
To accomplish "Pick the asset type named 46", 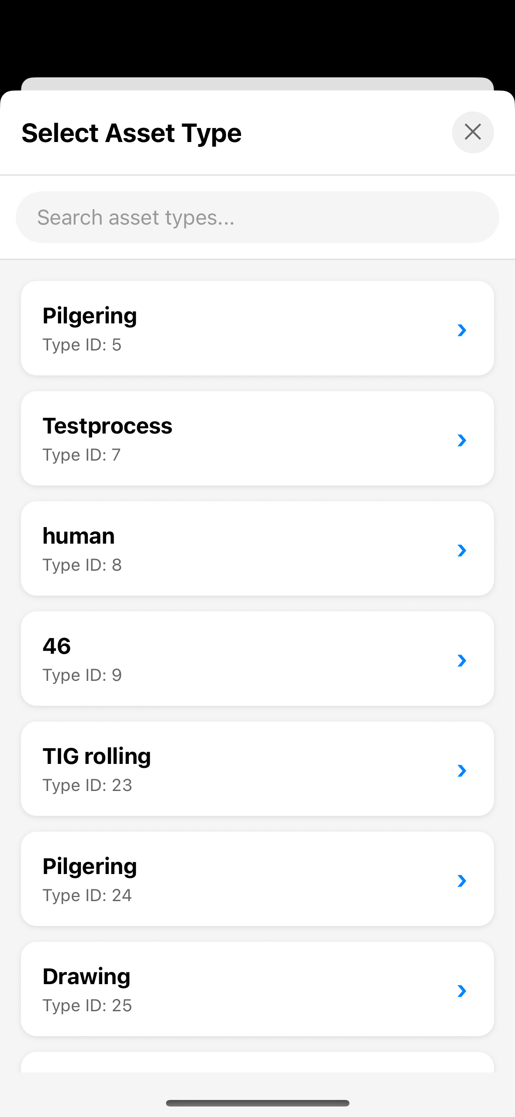I will (x=218, y=659).
